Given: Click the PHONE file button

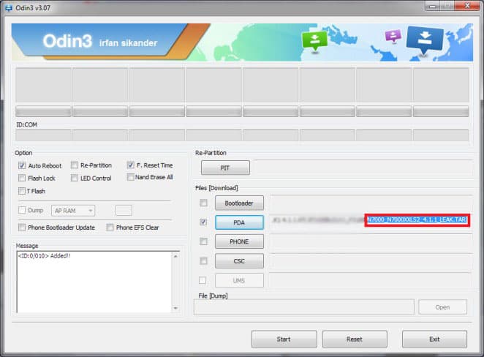Looking at the screenshot, I should (239, 241).
